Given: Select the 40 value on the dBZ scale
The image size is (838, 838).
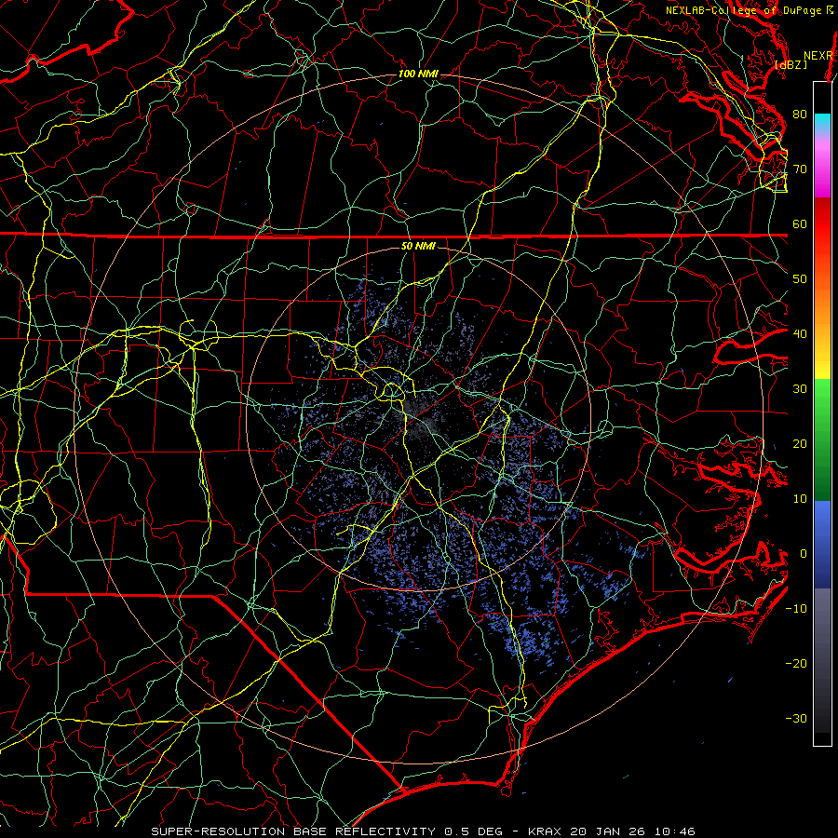Looking at the screenshot, I should pyautogui.click(x=800, y=334).
